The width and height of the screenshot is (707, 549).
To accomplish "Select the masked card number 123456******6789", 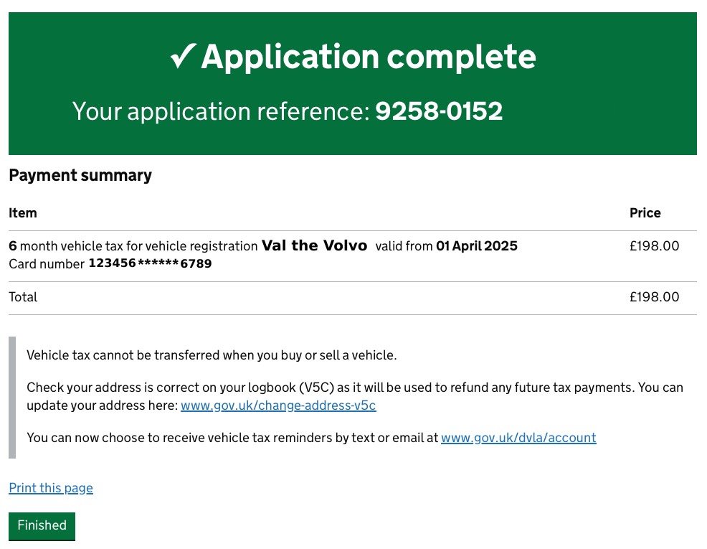I will pyautogui.click(x=150, y=264).
